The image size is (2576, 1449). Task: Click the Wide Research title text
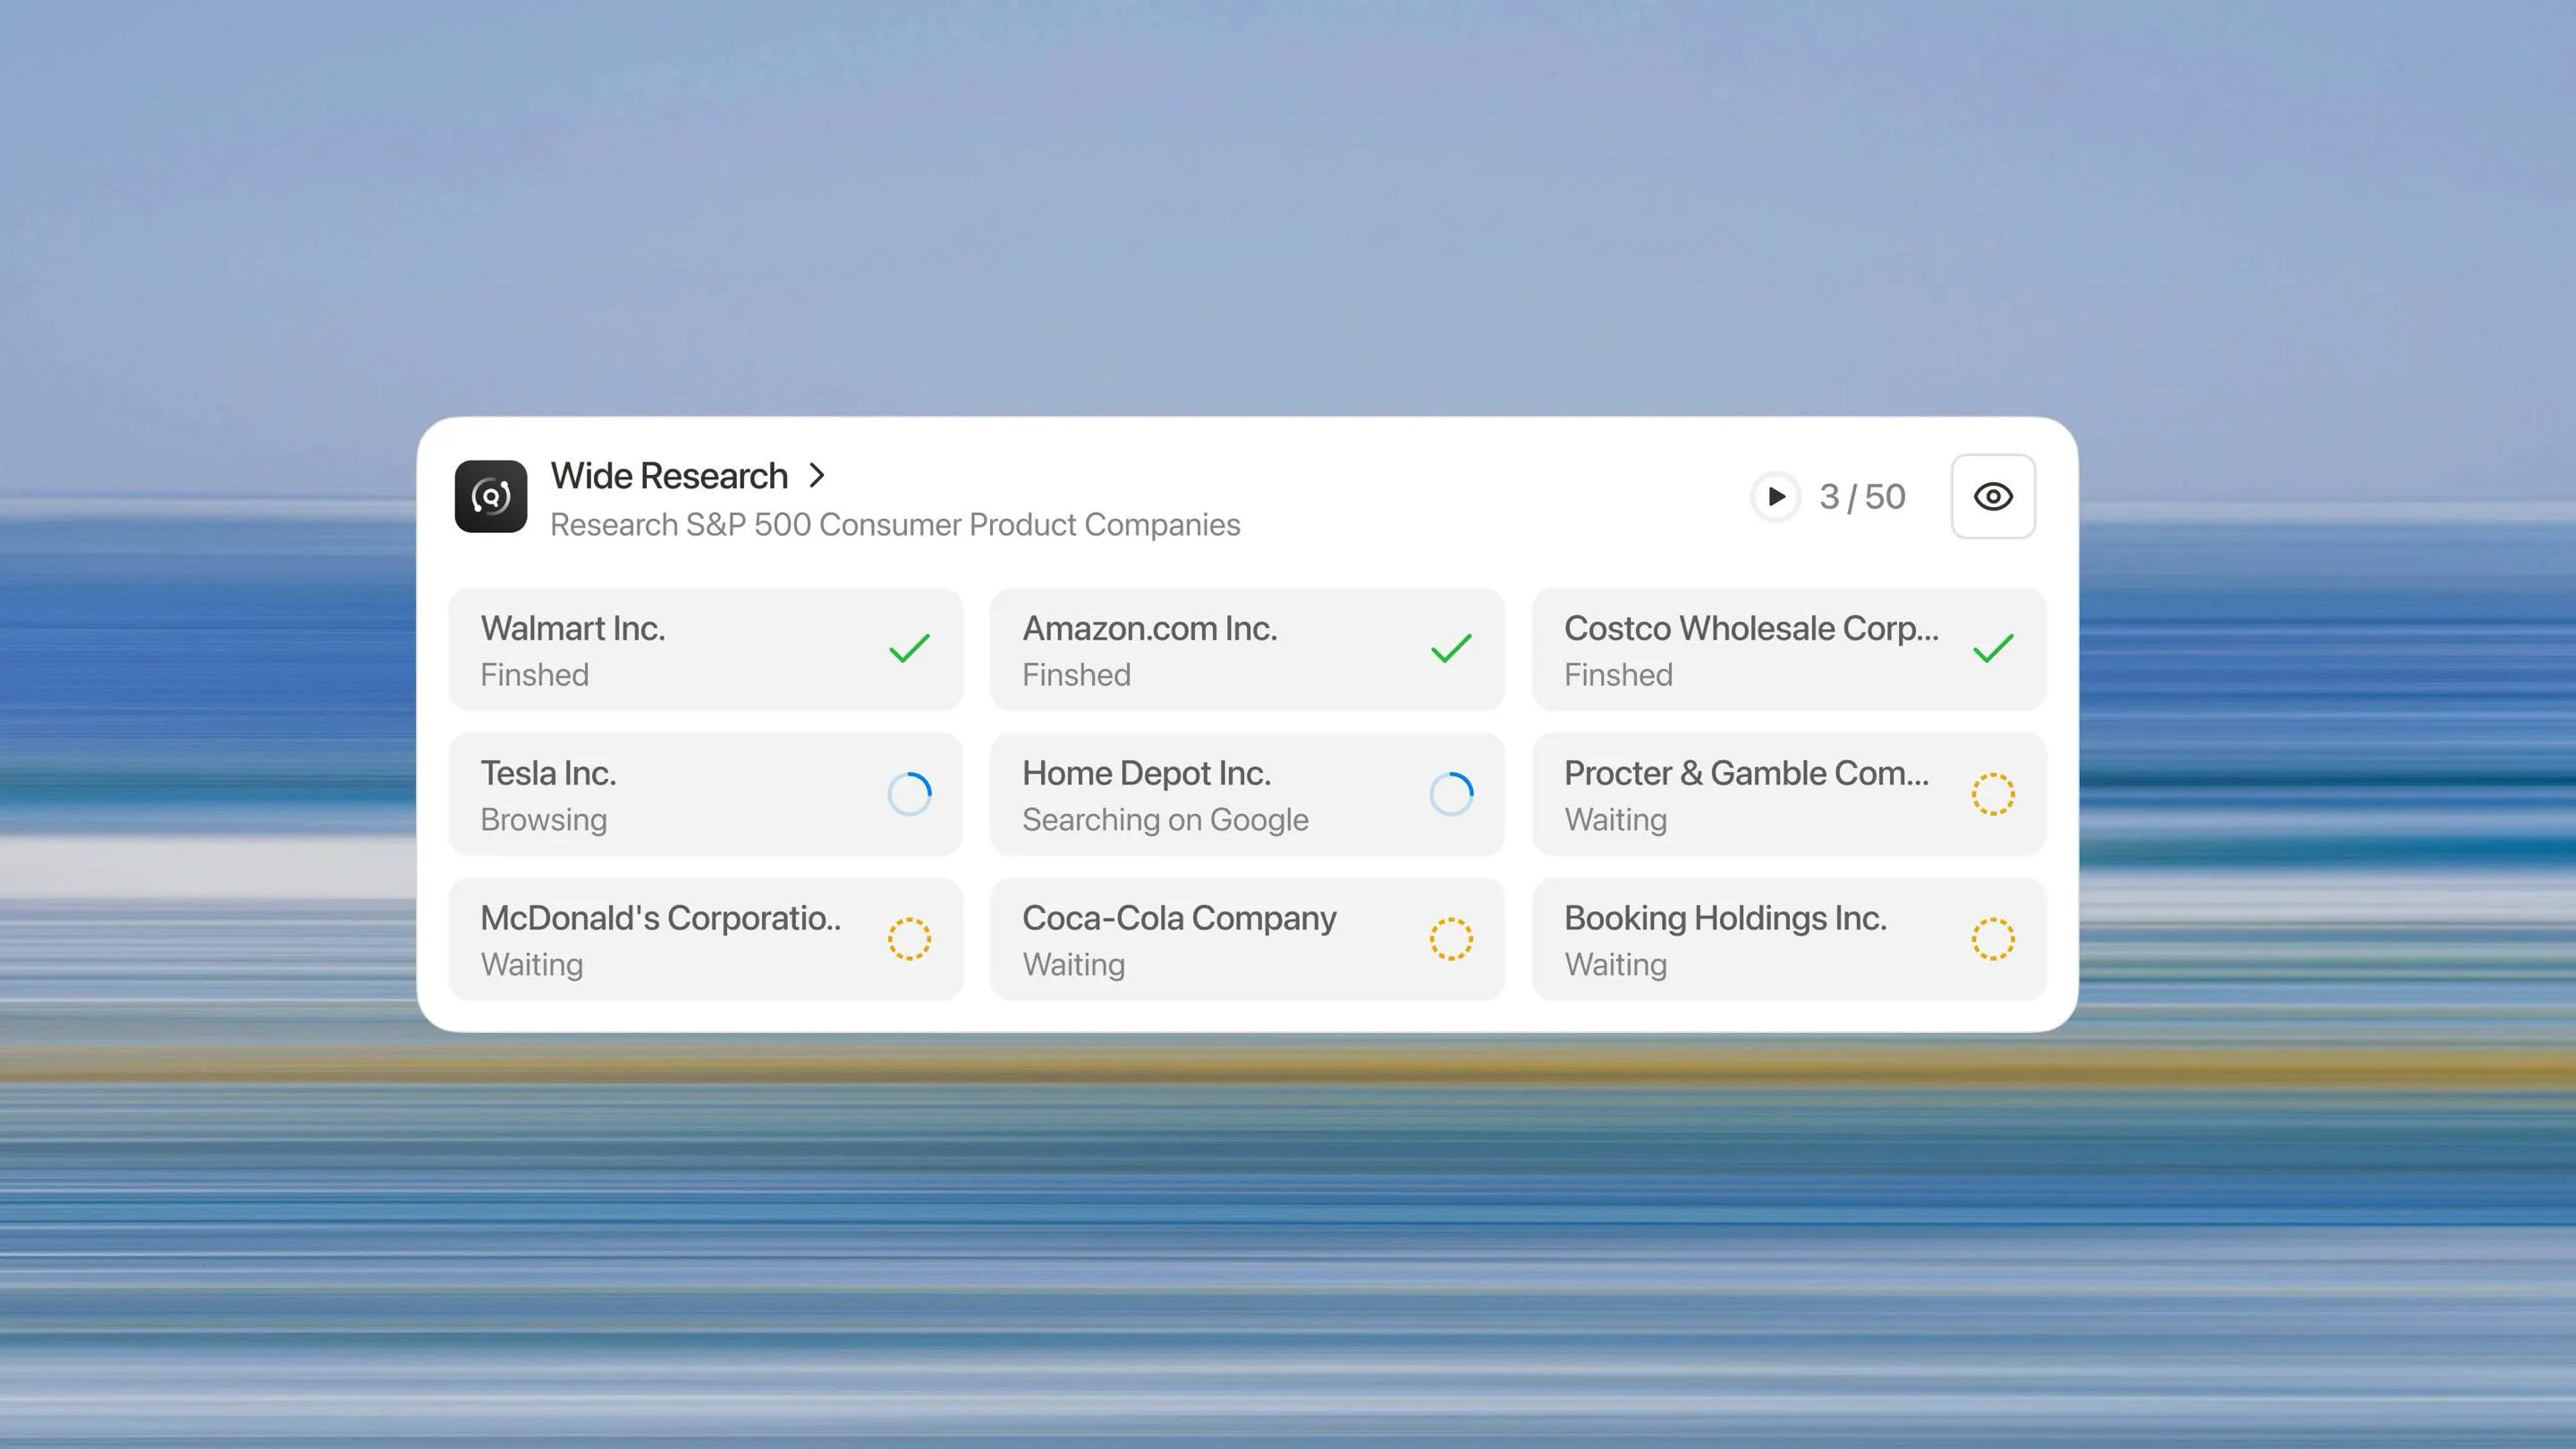(x=669, y=476)
